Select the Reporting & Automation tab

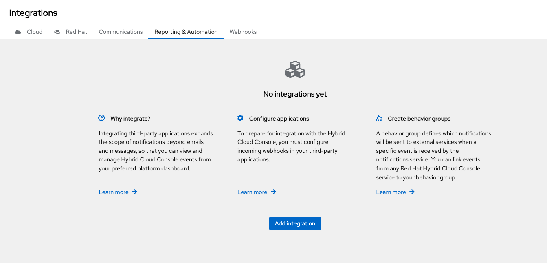point(186,32)
